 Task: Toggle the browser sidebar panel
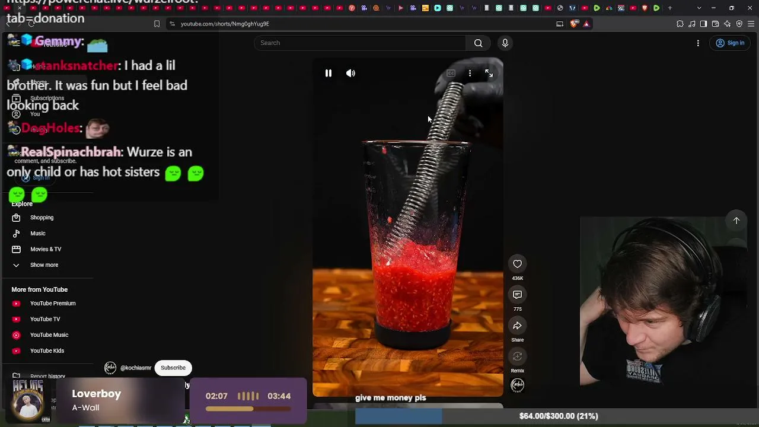coord(704,24)
